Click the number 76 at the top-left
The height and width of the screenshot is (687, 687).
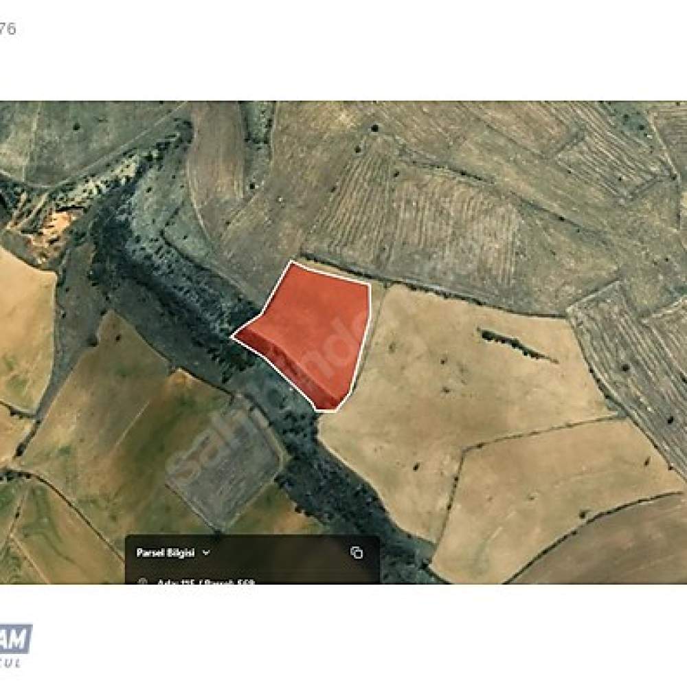click(x=8, y=29)
